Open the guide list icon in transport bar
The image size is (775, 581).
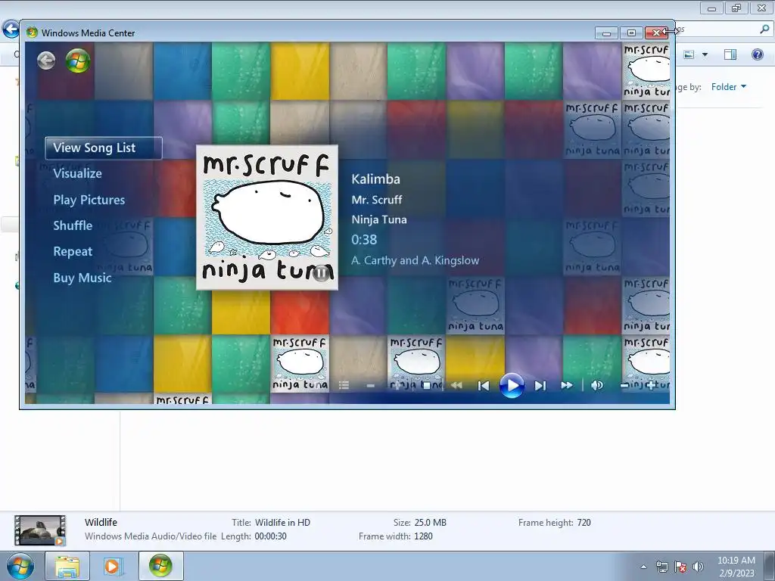[x=344, y=385]
